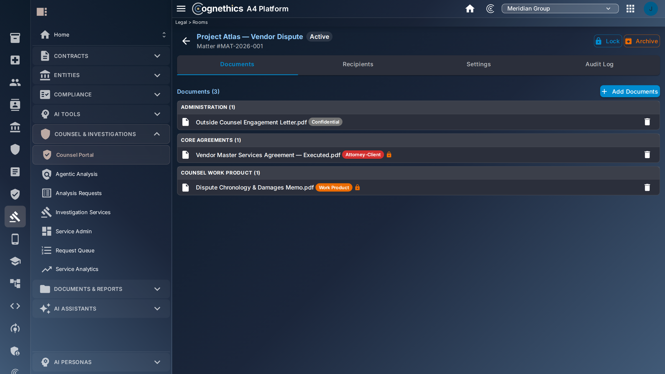Open the hamburger menu in top bar
This screenshot has height=374, width=665.
pyautogui.click(x=181, y=9)
